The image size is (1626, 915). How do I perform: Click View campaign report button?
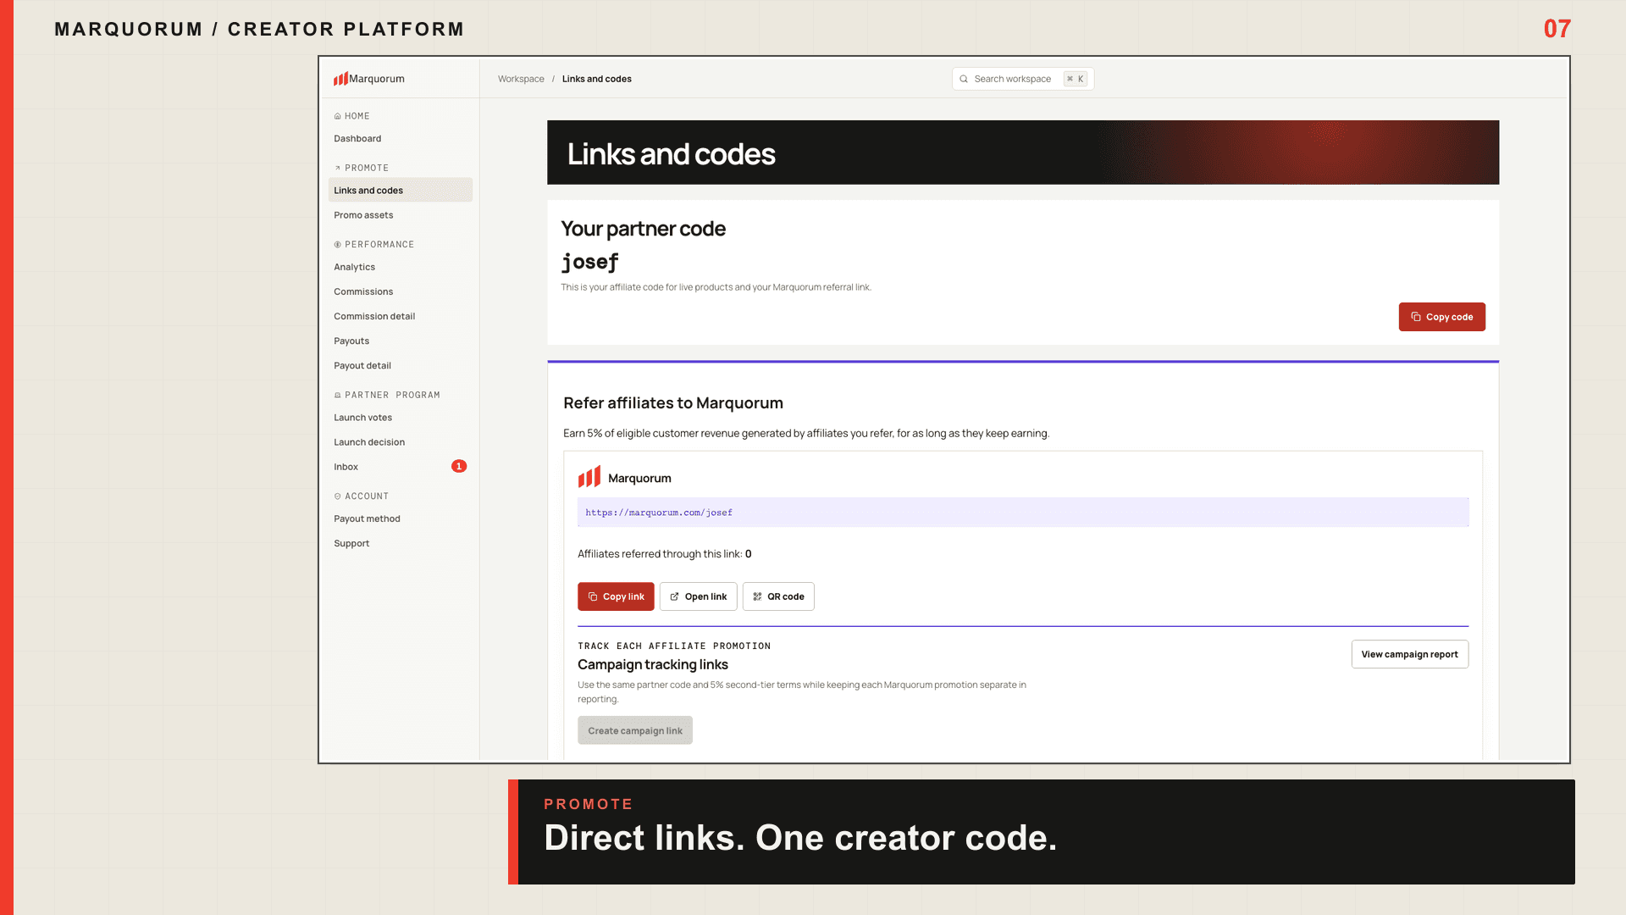click(x=1410, y=654)
